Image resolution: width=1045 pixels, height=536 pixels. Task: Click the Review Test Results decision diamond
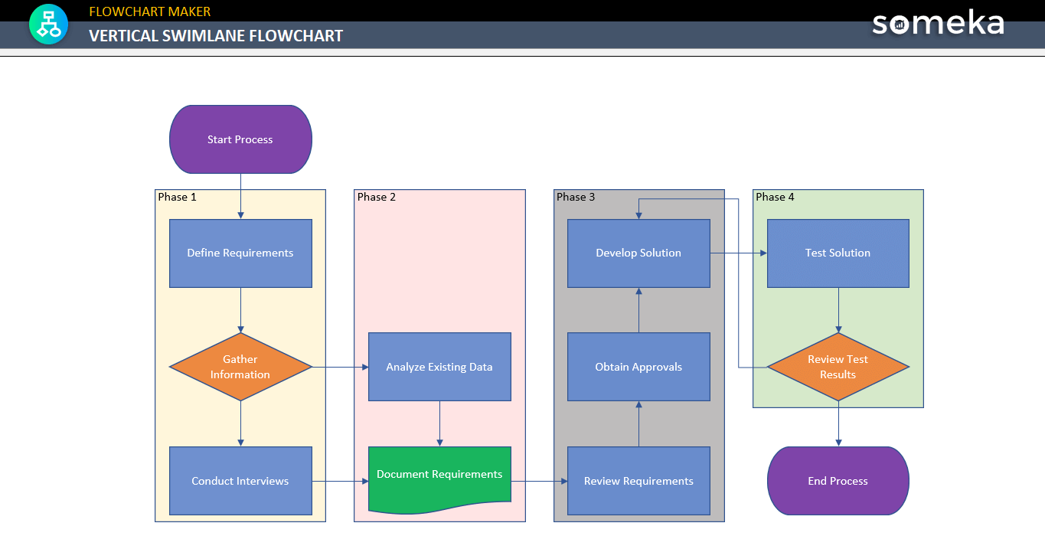(838, 367)
